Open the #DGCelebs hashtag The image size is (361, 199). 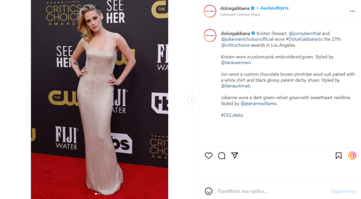pos(232,115)
